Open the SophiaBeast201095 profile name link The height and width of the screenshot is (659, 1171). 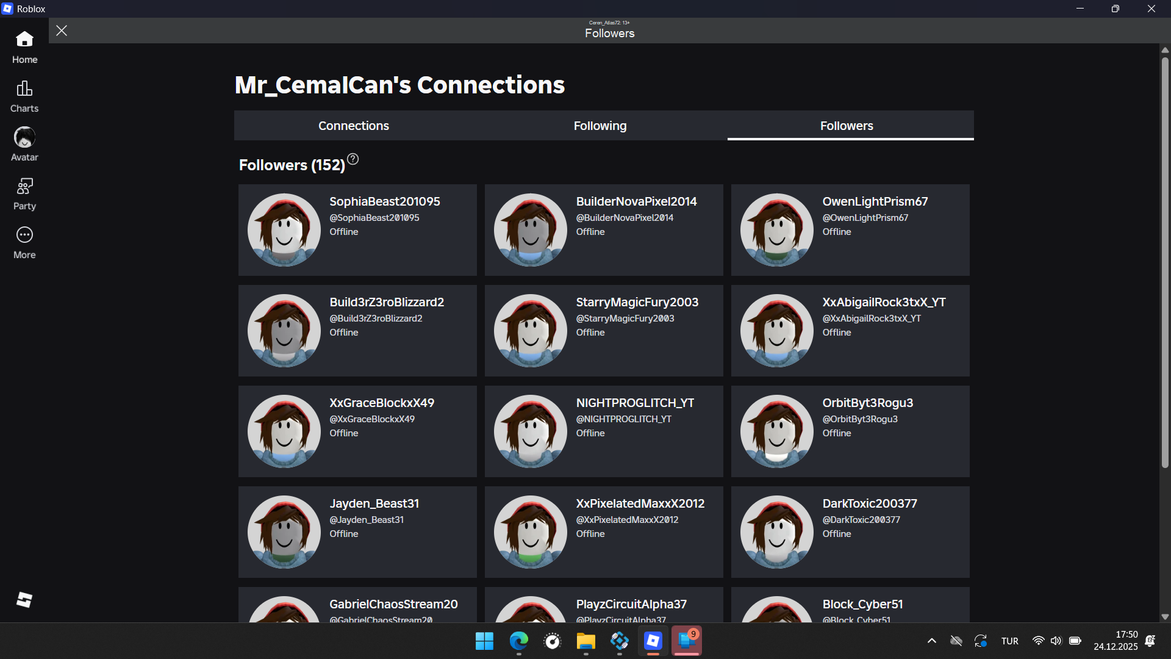point(385,201)
